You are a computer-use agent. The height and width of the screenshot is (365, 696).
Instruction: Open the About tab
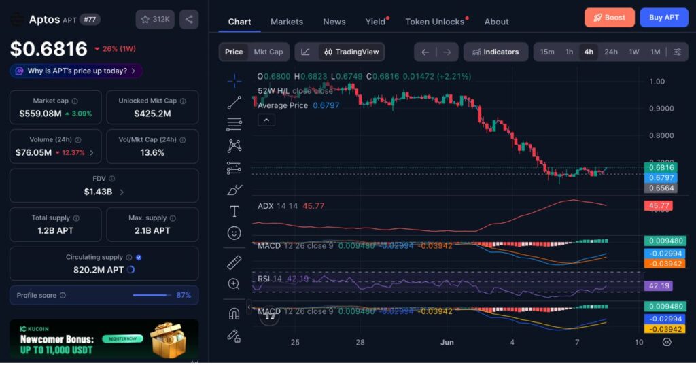(496, 22)
